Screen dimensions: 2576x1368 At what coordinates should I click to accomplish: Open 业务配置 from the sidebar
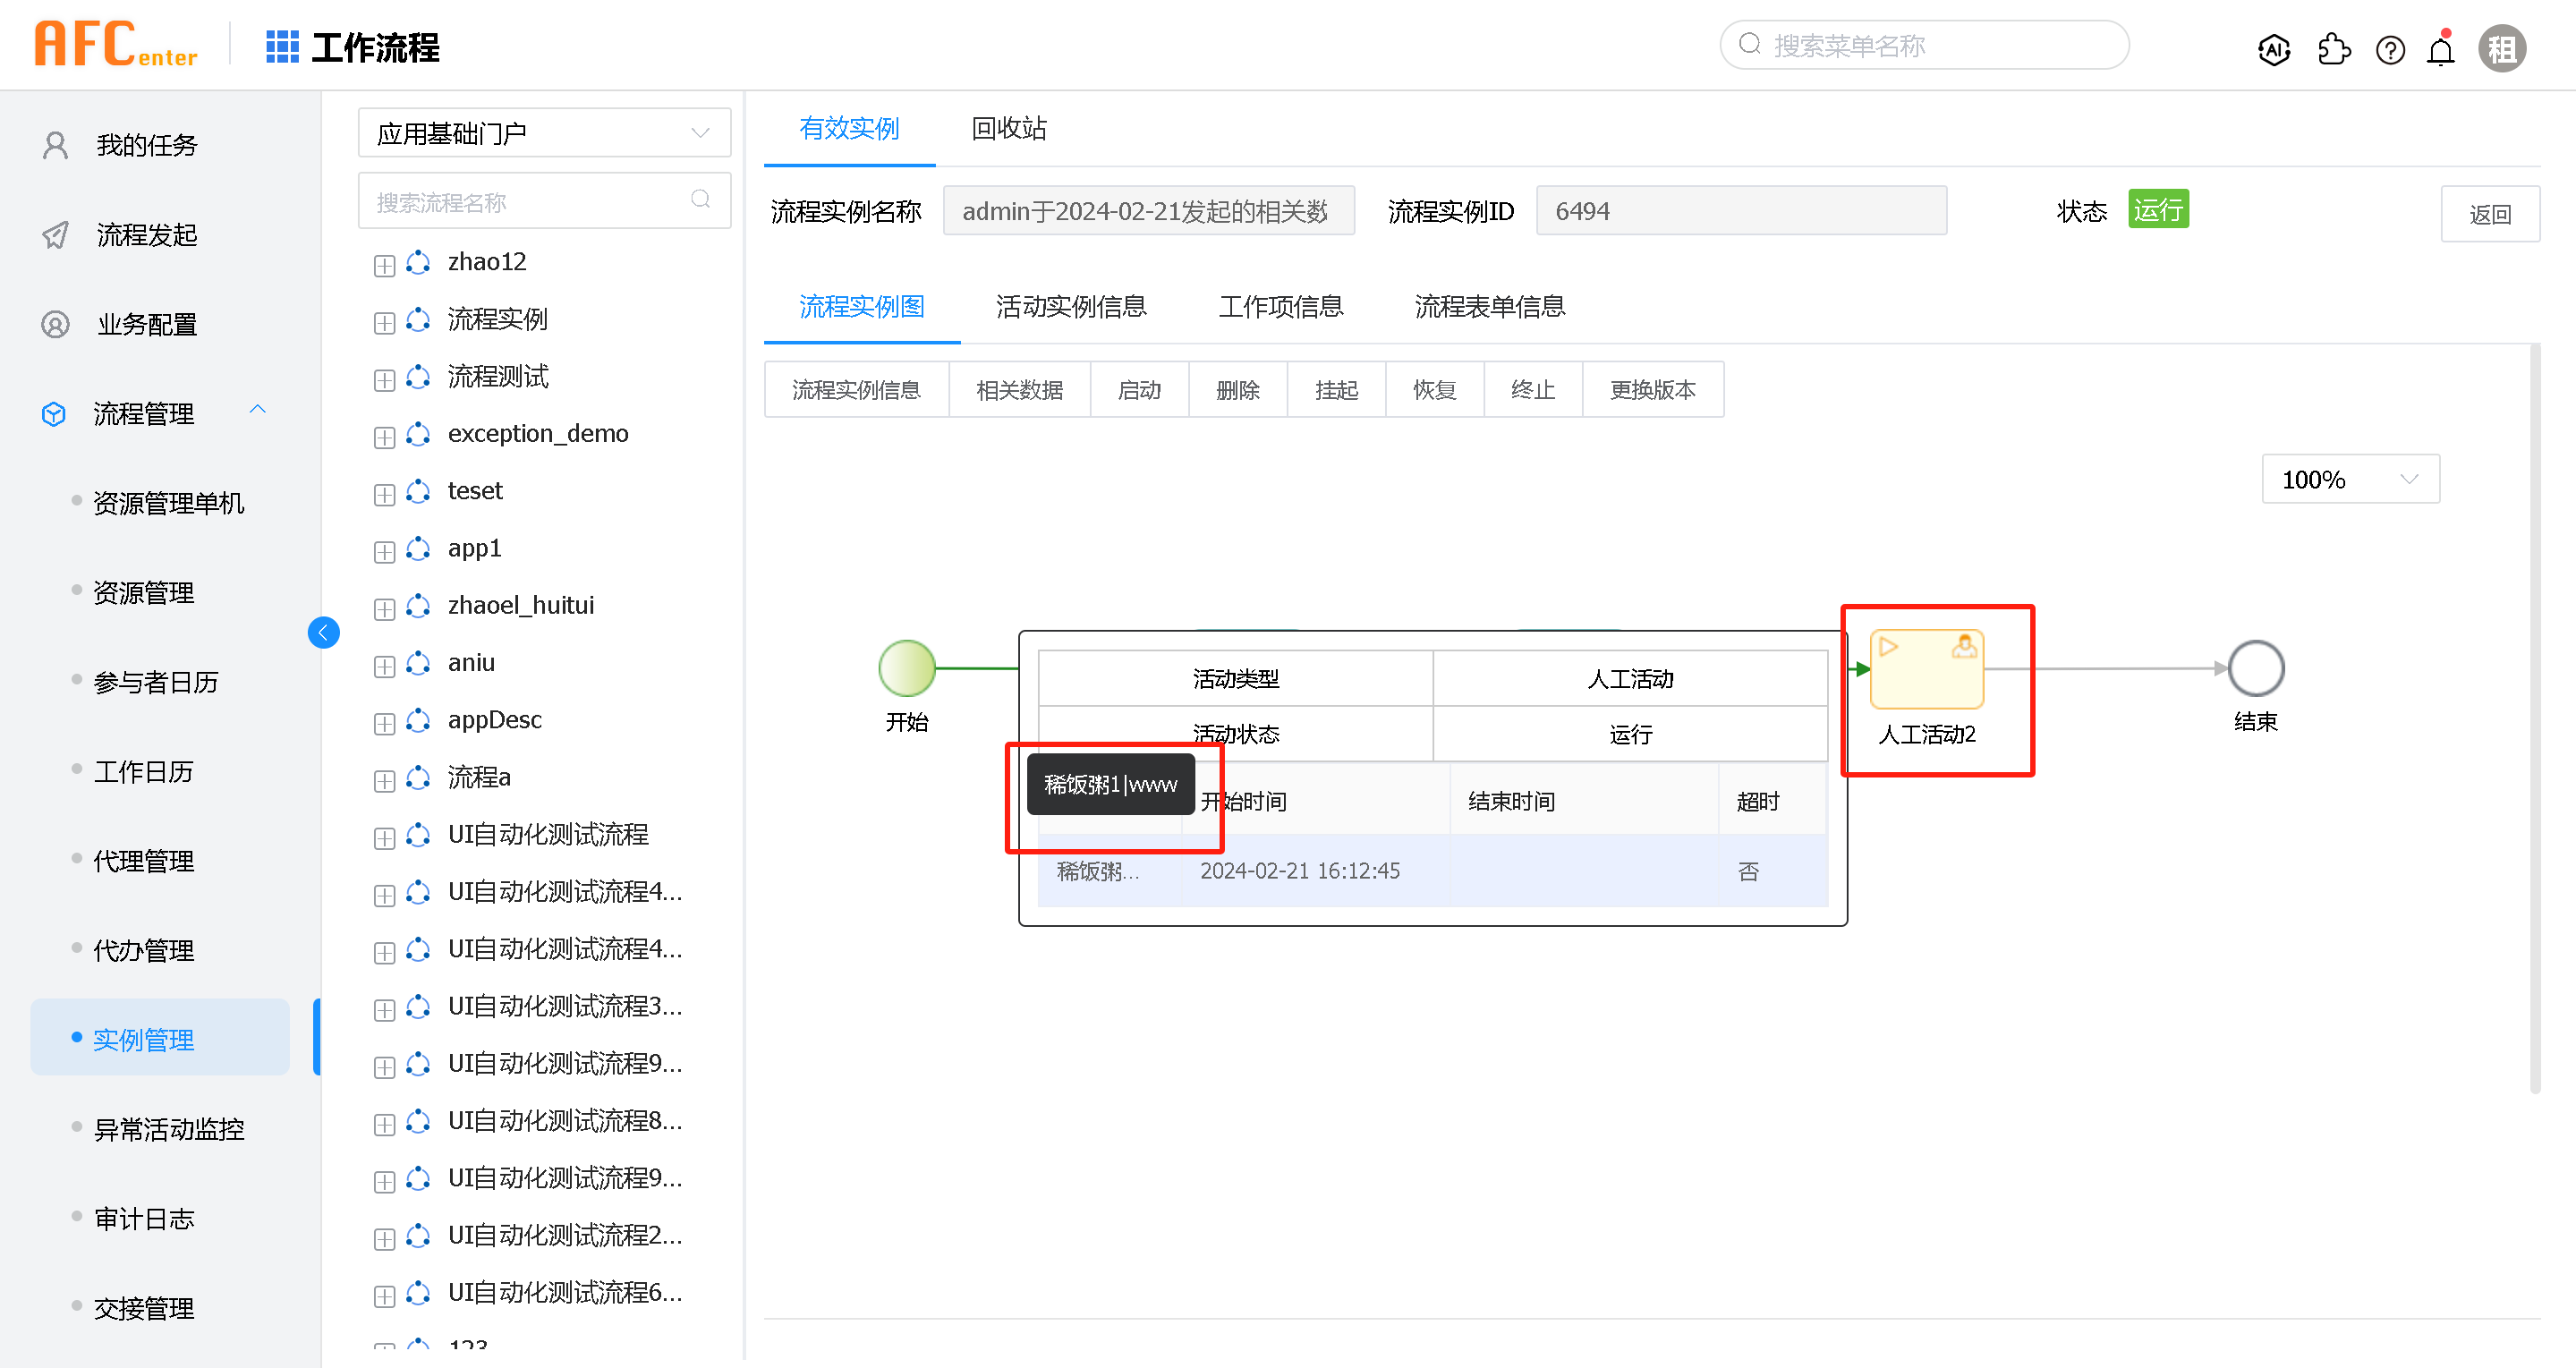point(147,324)
